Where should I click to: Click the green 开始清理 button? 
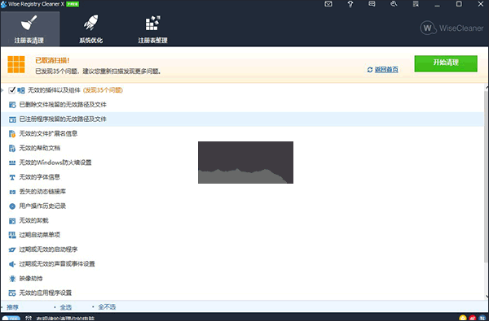446,63
